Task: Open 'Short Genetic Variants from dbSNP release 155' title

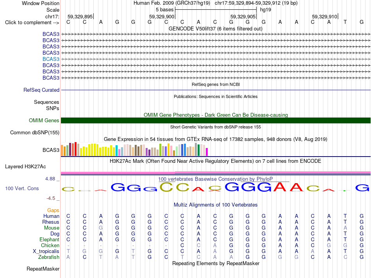Action: click(216, 127)
